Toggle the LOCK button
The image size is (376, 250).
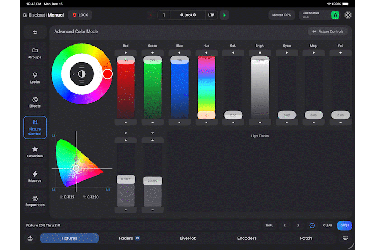[80, 15]
